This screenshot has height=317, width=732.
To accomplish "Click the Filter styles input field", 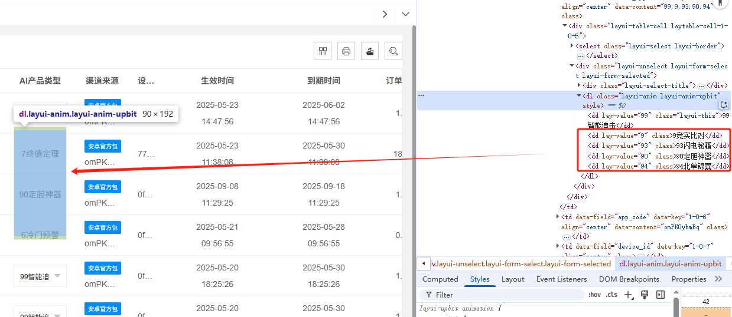I will (x=502, y=295).
